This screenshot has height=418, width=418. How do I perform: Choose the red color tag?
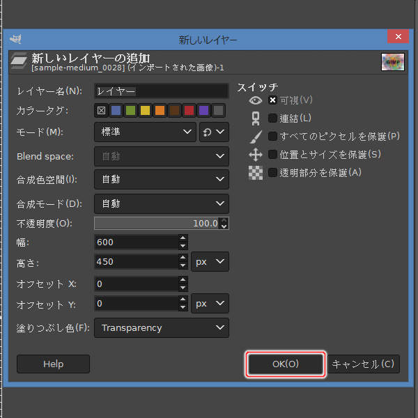tap(189, 110)
